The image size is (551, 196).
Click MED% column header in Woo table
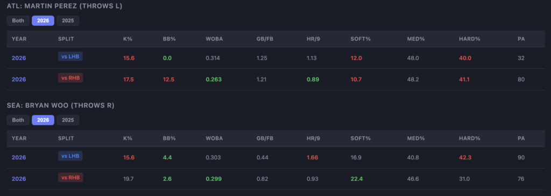pos(416,138)
